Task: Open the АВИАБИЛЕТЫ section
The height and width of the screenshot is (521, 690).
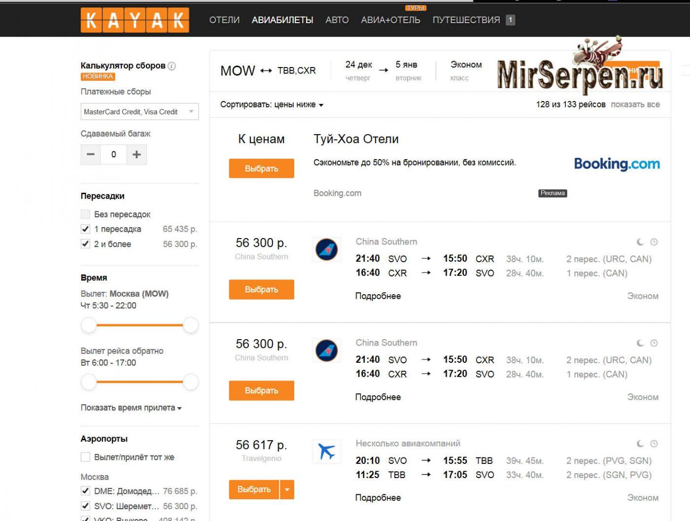Action: (x=282, y=20)
